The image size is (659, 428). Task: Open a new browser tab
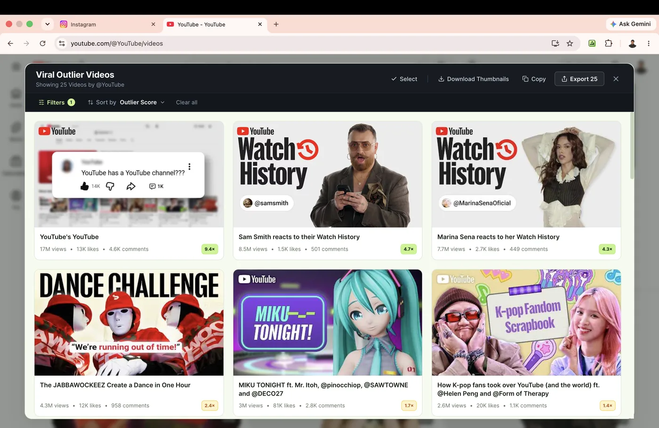(276, 24)
